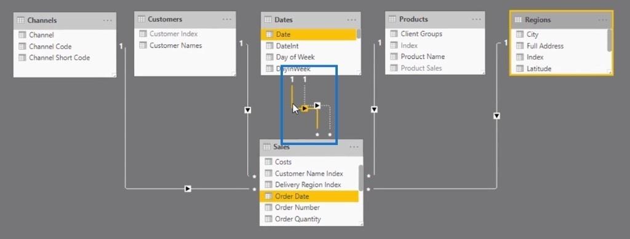This screenshot has width=630, height=239.
Task: Click the Products relationship filter arrow
Action: [x=374, y=109]
